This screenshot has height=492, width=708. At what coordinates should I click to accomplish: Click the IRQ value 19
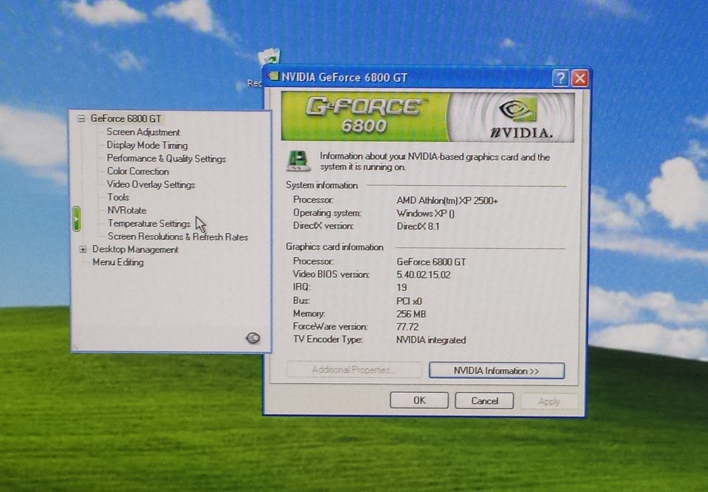pyautogui.click(x=401, y=287)
